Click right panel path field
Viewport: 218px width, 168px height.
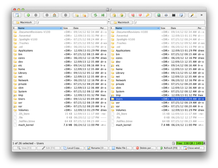(170, 22)
